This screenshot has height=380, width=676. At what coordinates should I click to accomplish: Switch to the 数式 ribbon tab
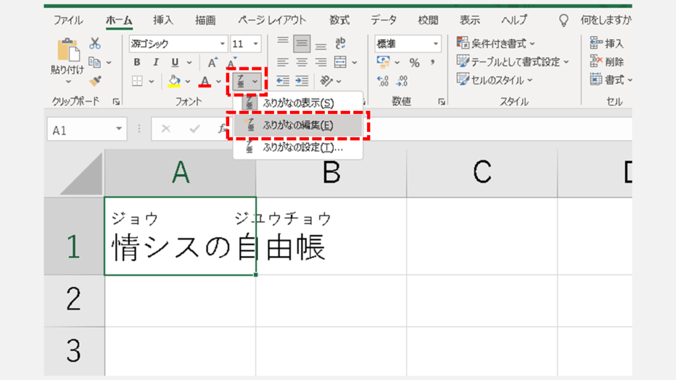[340, 20]
